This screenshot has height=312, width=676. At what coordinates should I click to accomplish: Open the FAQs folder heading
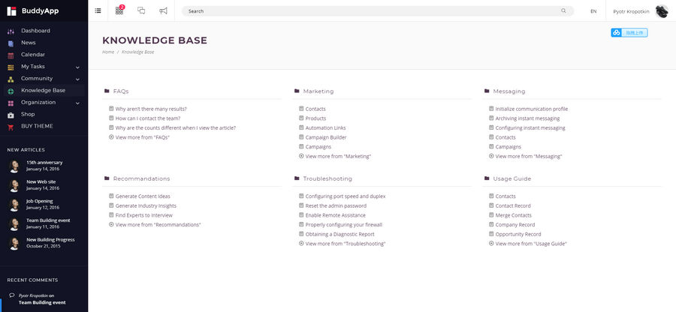click(x=121, y=91)
